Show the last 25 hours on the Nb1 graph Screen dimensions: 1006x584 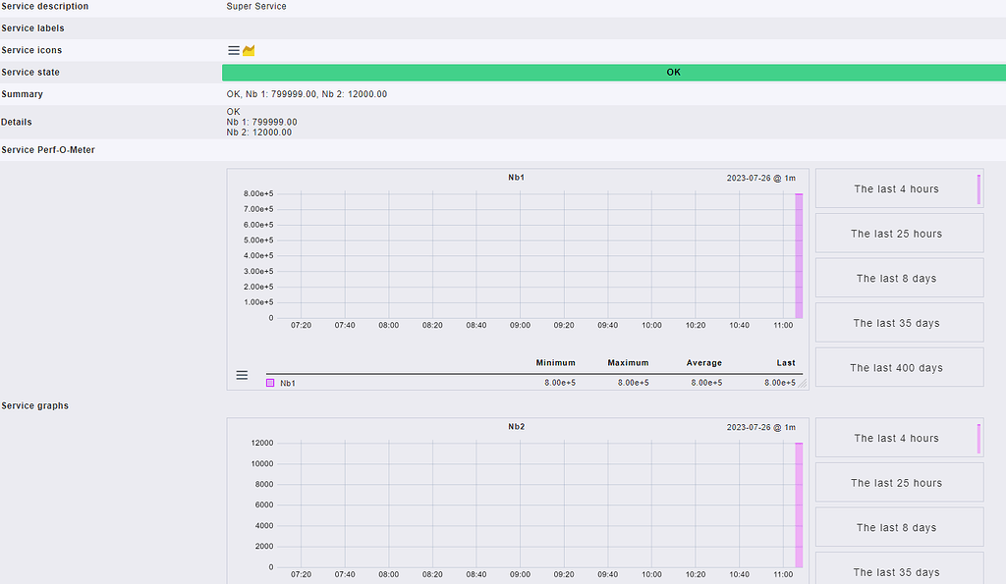pos(897,233)
